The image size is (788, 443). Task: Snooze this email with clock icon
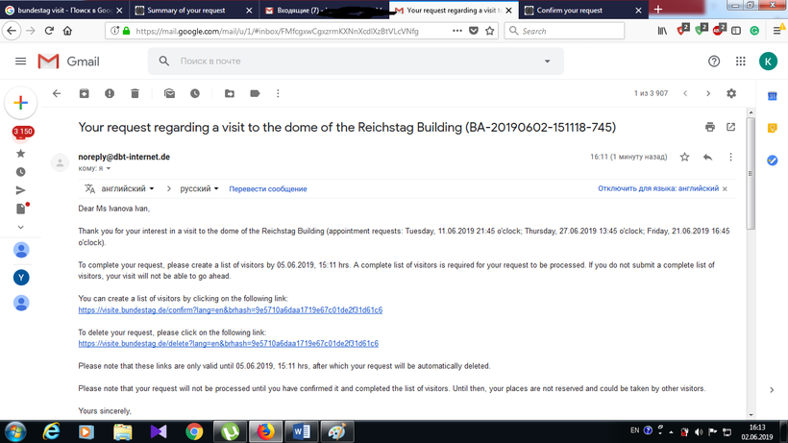195,93
